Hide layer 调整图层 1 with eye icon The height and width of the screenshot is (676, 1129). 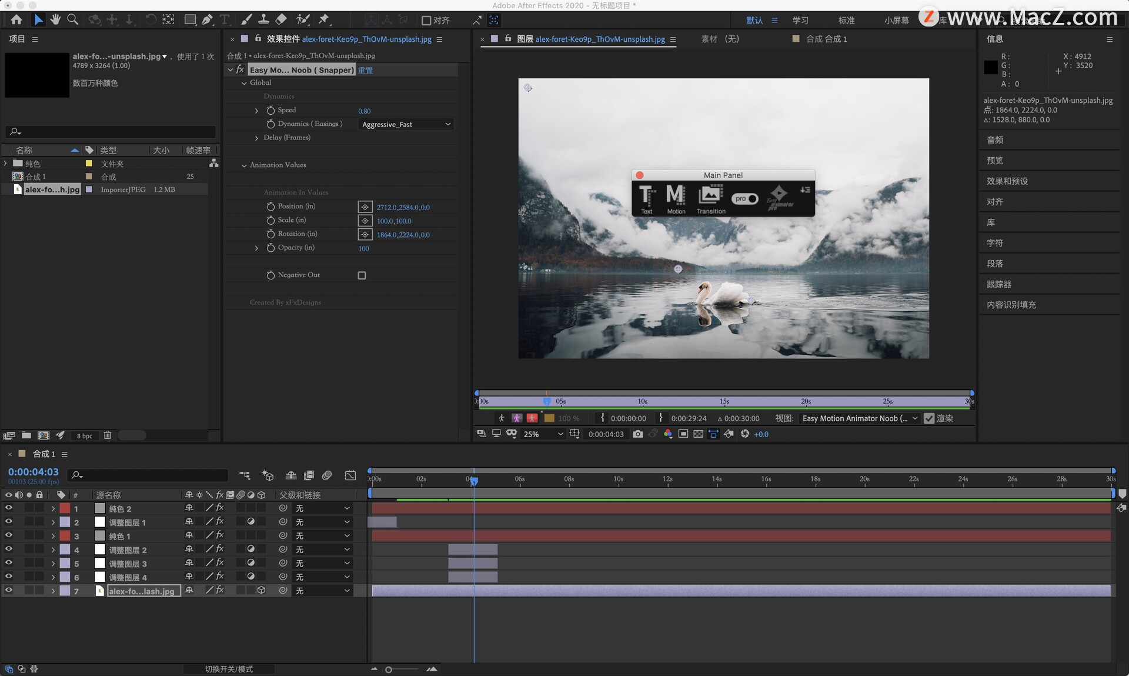click(8, 521)
